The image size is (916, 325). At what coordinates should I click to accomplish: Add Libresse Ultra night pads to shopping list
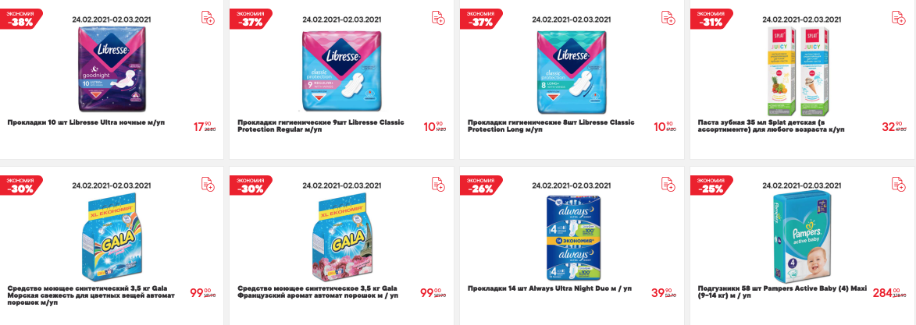pos(208,18)
